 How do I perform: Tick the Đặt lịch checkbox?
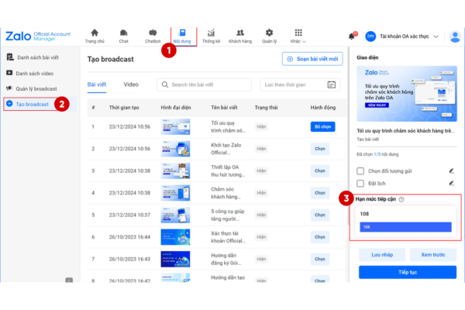[360, 184]
